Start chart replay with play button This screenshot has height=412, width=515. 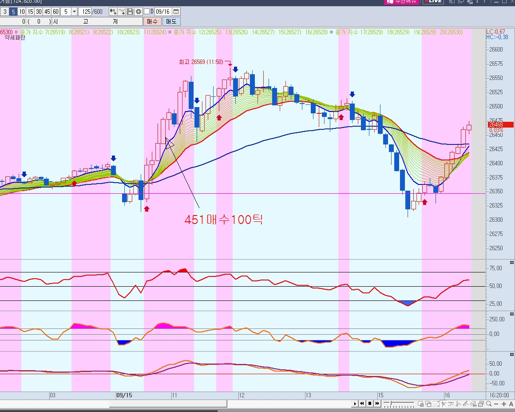tap(355, 404)
